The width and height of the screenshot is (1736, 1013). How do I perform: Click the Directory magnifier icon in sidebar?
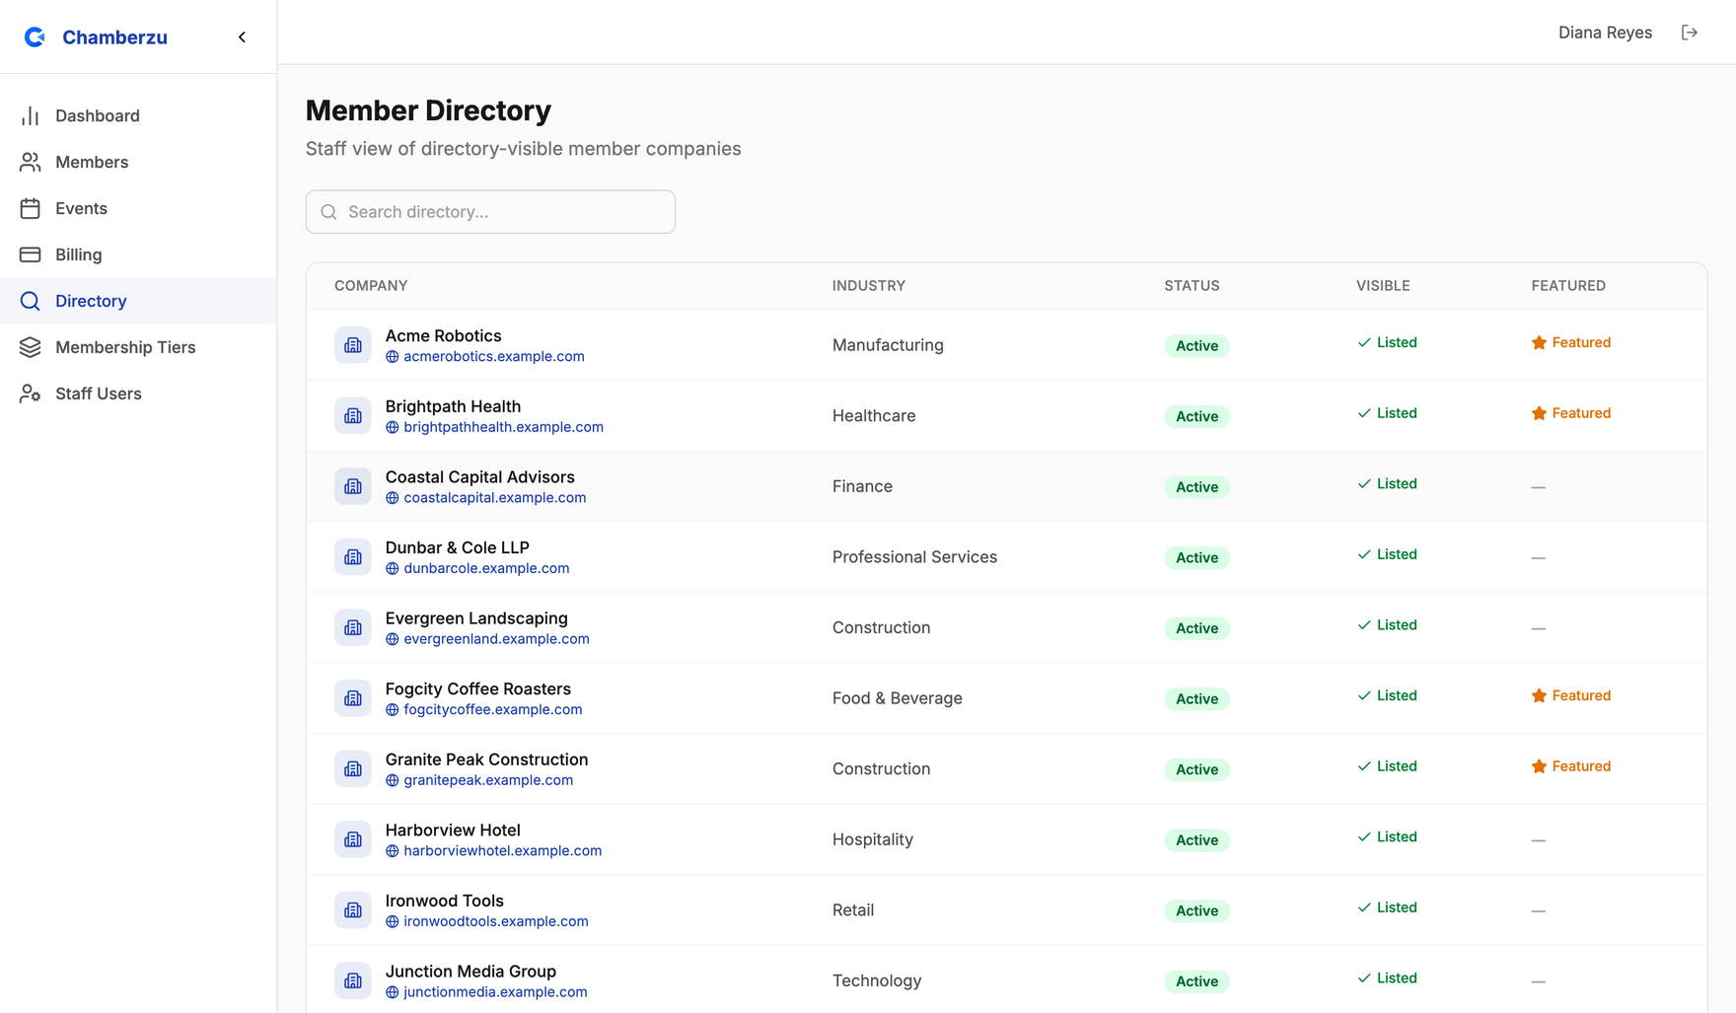pyautogui.click(x=31, y=301)
